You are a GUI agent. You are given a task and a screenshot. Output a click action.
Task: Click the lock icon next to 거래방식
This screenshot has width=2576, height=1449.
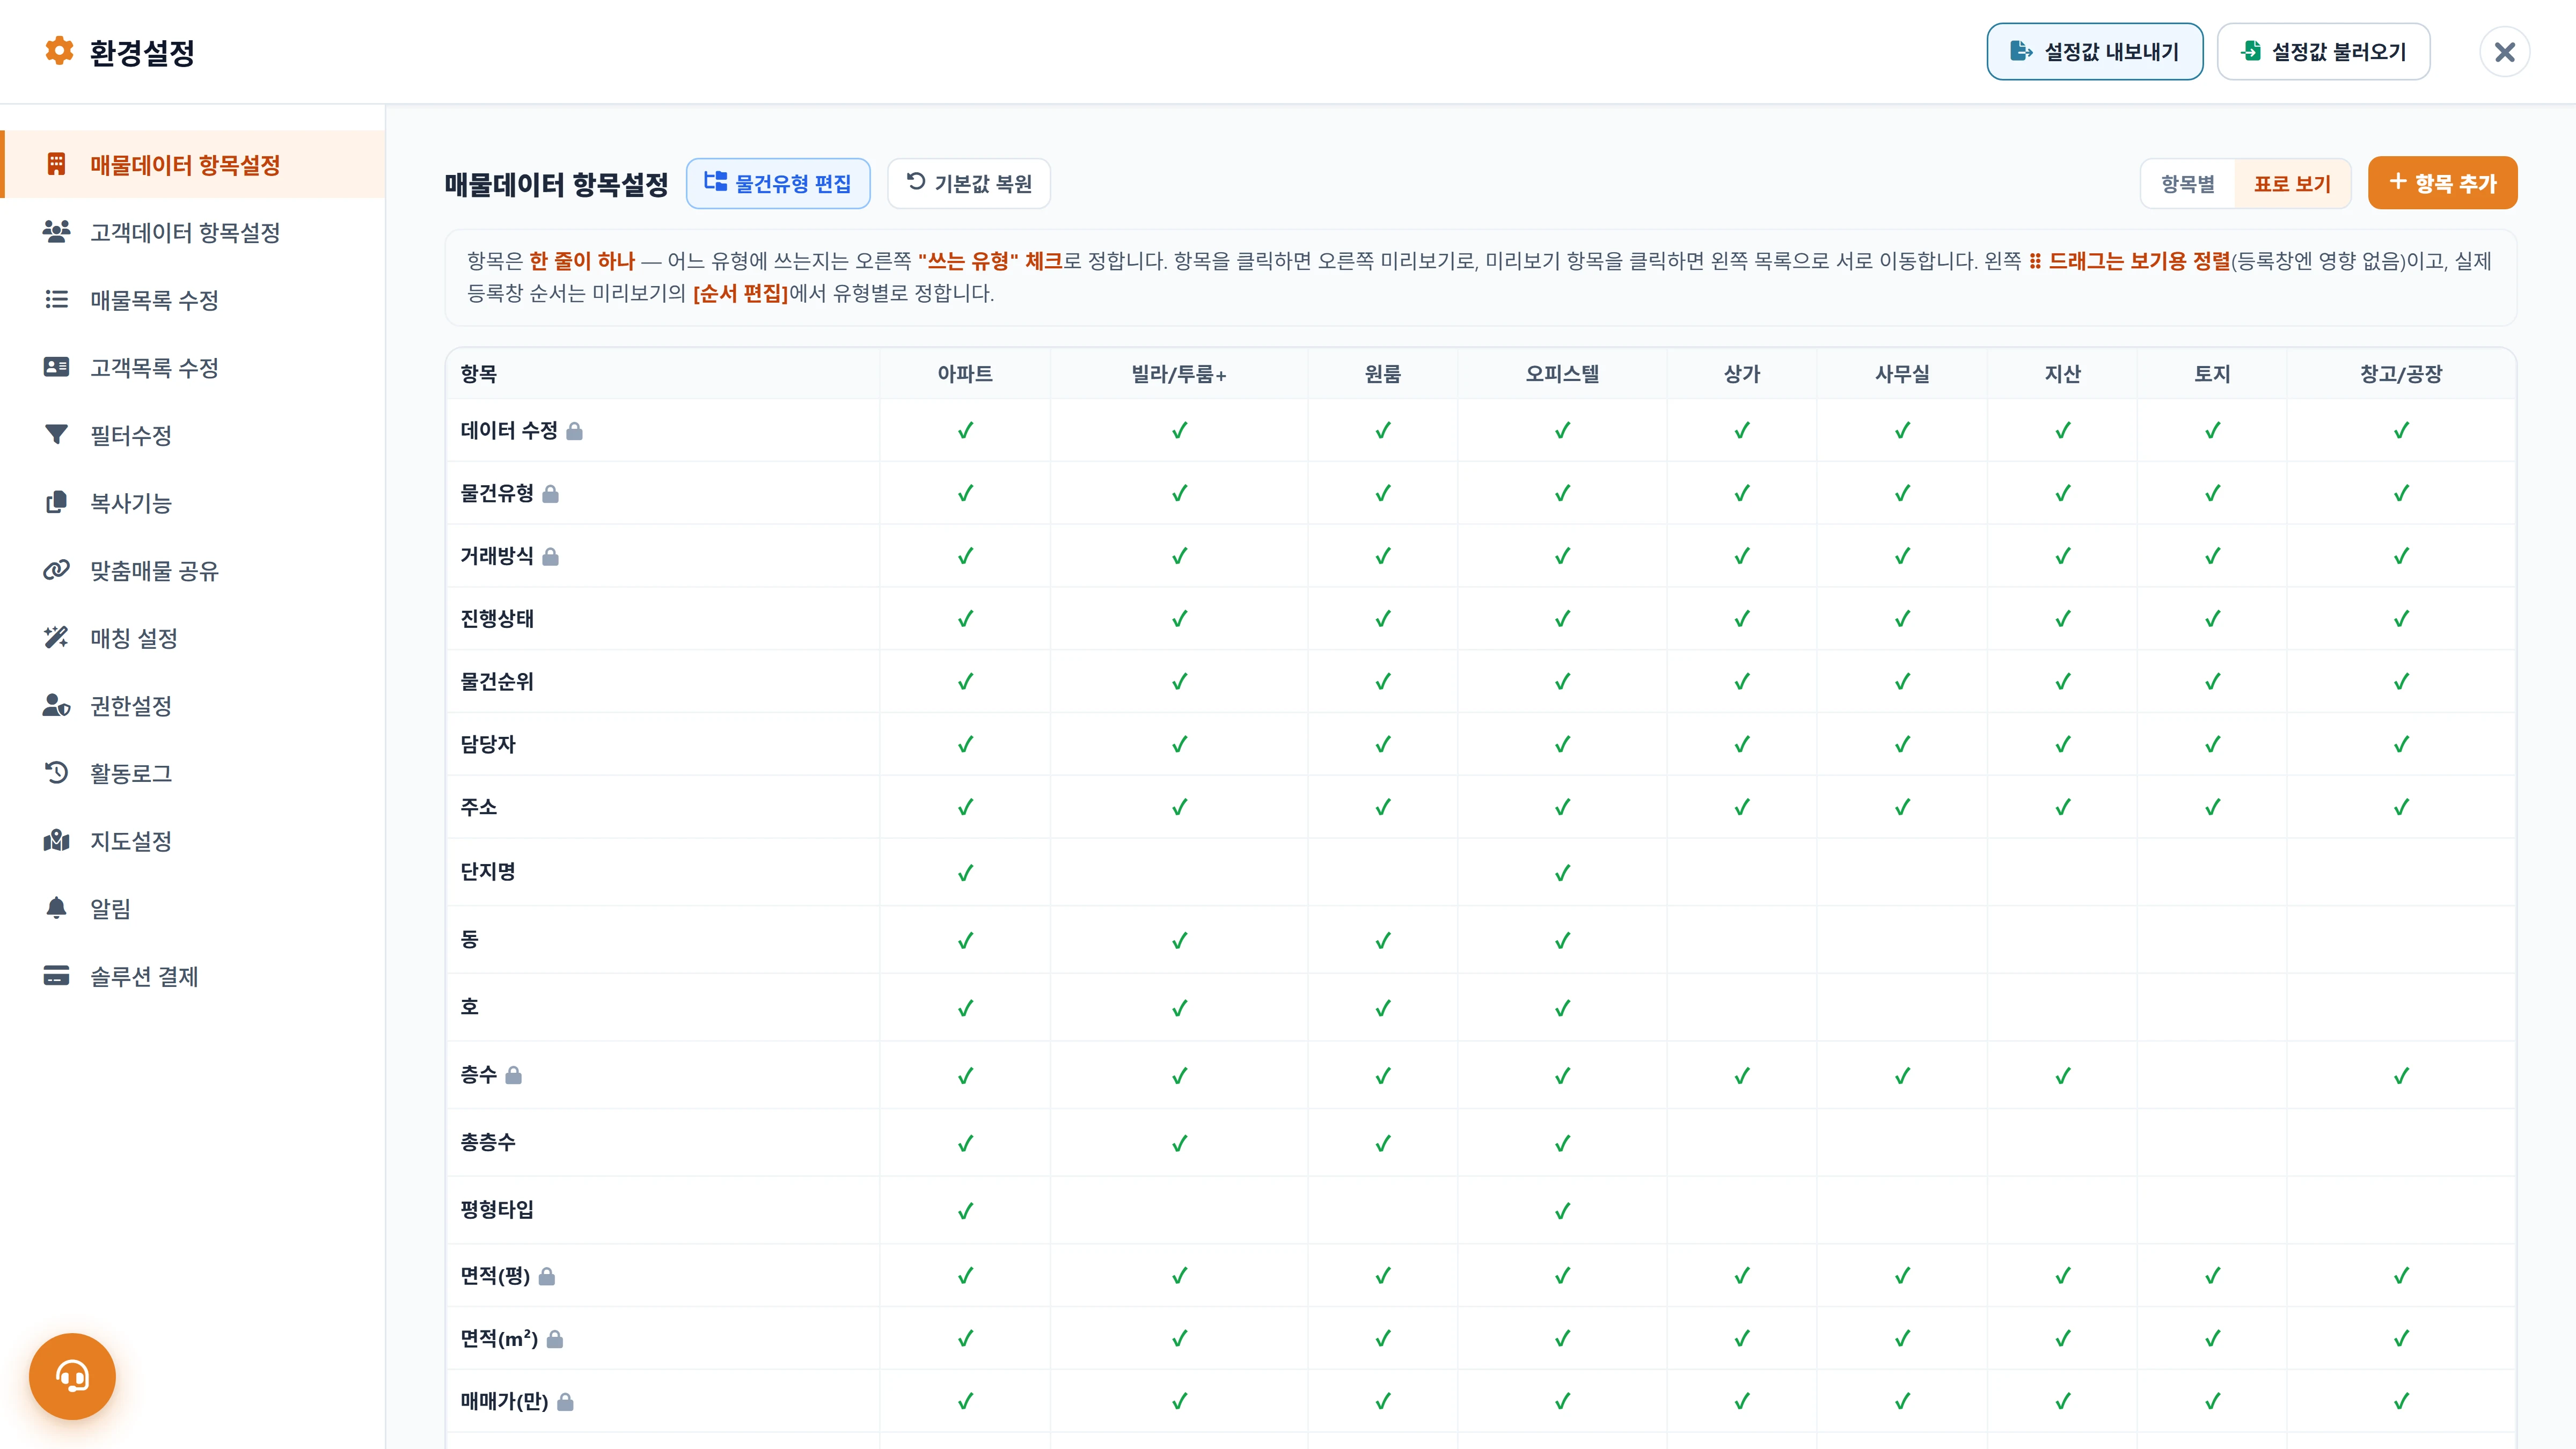(x=550, y=557)
